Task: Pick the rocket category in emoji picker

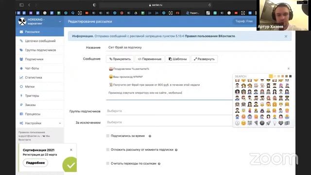Action: [268, 123]
